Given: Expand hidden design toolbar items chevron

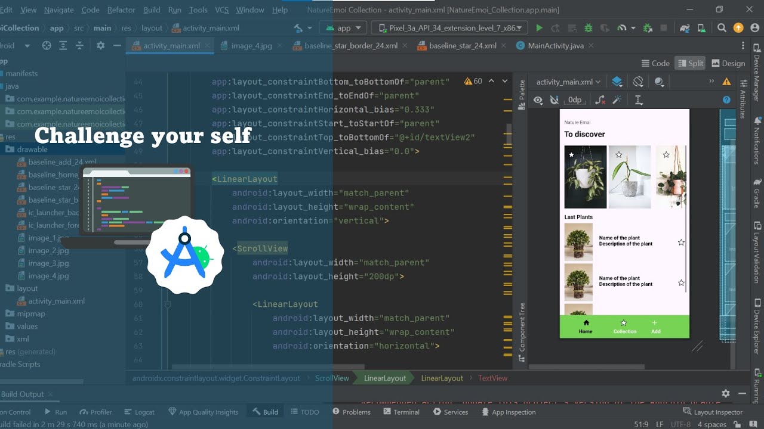Looking at the screenshot, I should (x=711, y=82).
